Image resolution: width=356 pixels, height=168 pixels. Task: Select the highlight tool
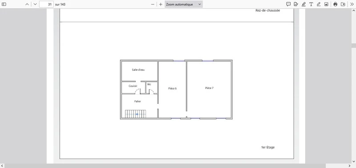(x=303, y=4)
